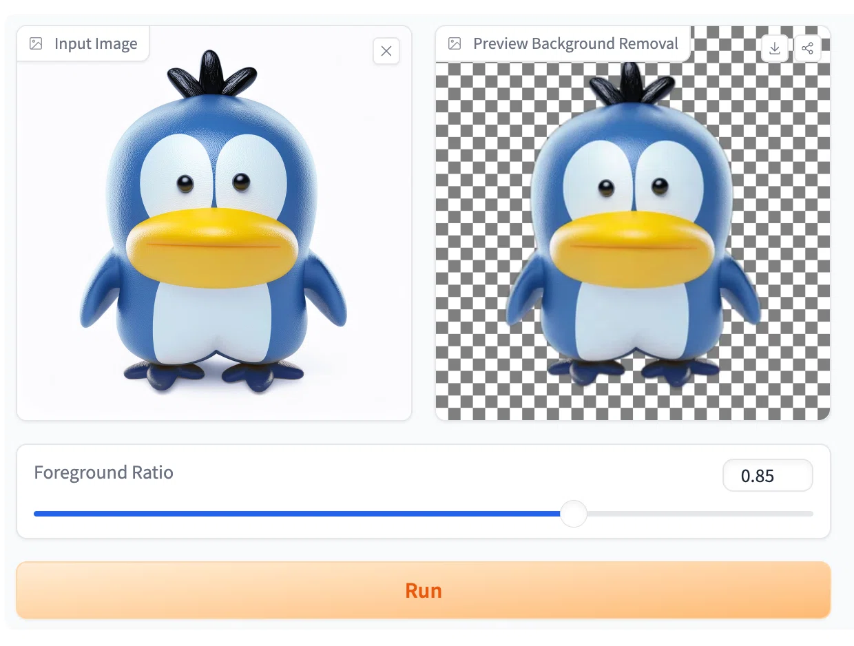The width and height of the screenshot is (854, 646).
Task: Focus the 0.85 foreground ratio number field
Action: tap(767, 476)
